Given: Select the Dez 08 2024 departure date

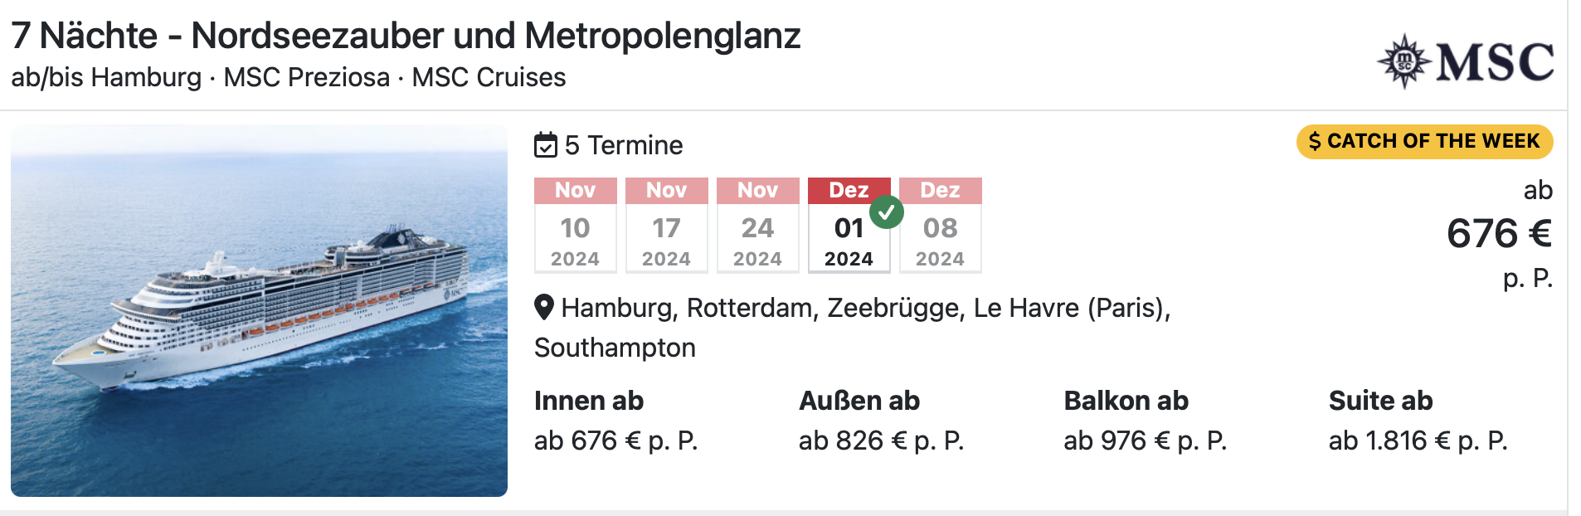Looking at the screenshot, I should point(940,225).
